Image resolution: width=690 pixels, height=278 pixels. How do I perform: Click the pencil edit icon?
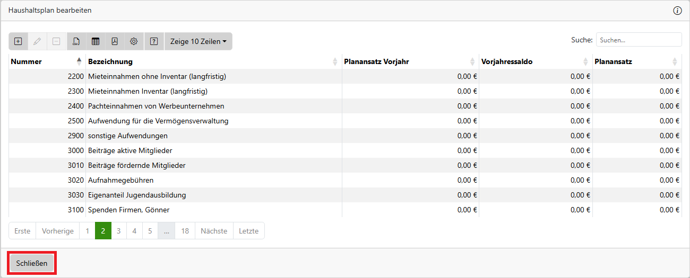[x=37, y=41]
